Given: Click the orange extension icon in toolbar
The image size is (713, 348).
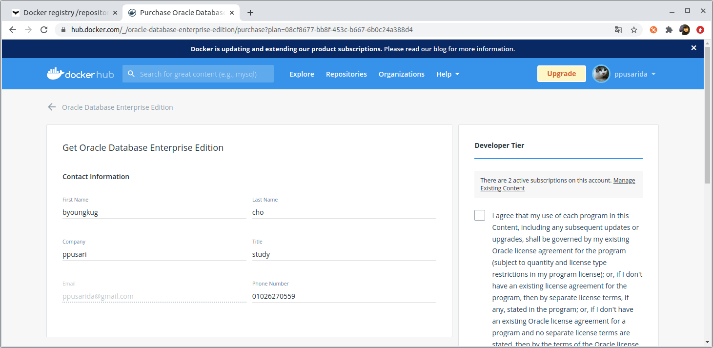Looking at the screenshot, I should (653, 30).
